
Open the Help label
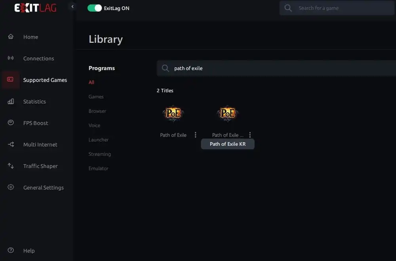coord(29,251)
